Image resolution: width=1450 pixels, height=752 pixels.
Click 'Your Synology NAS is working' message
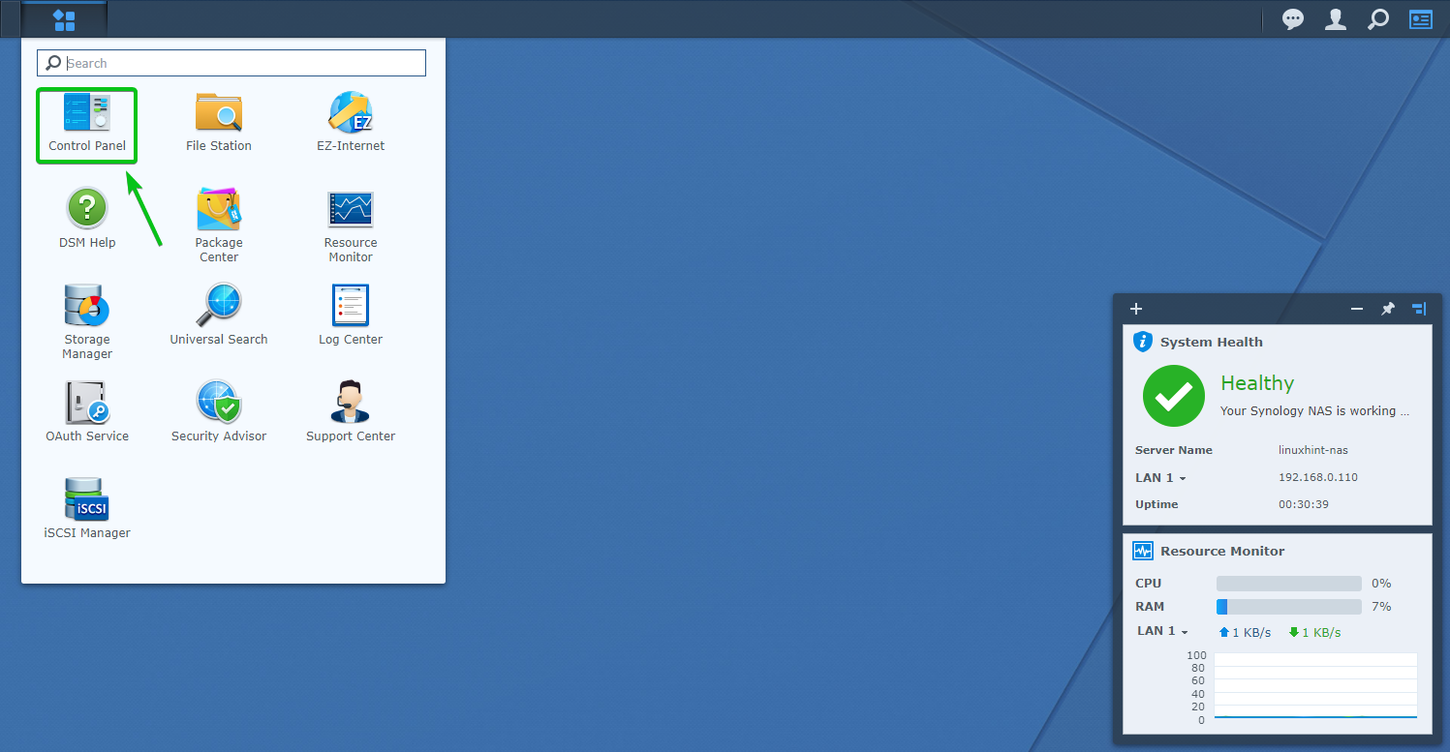[1314, 410]
